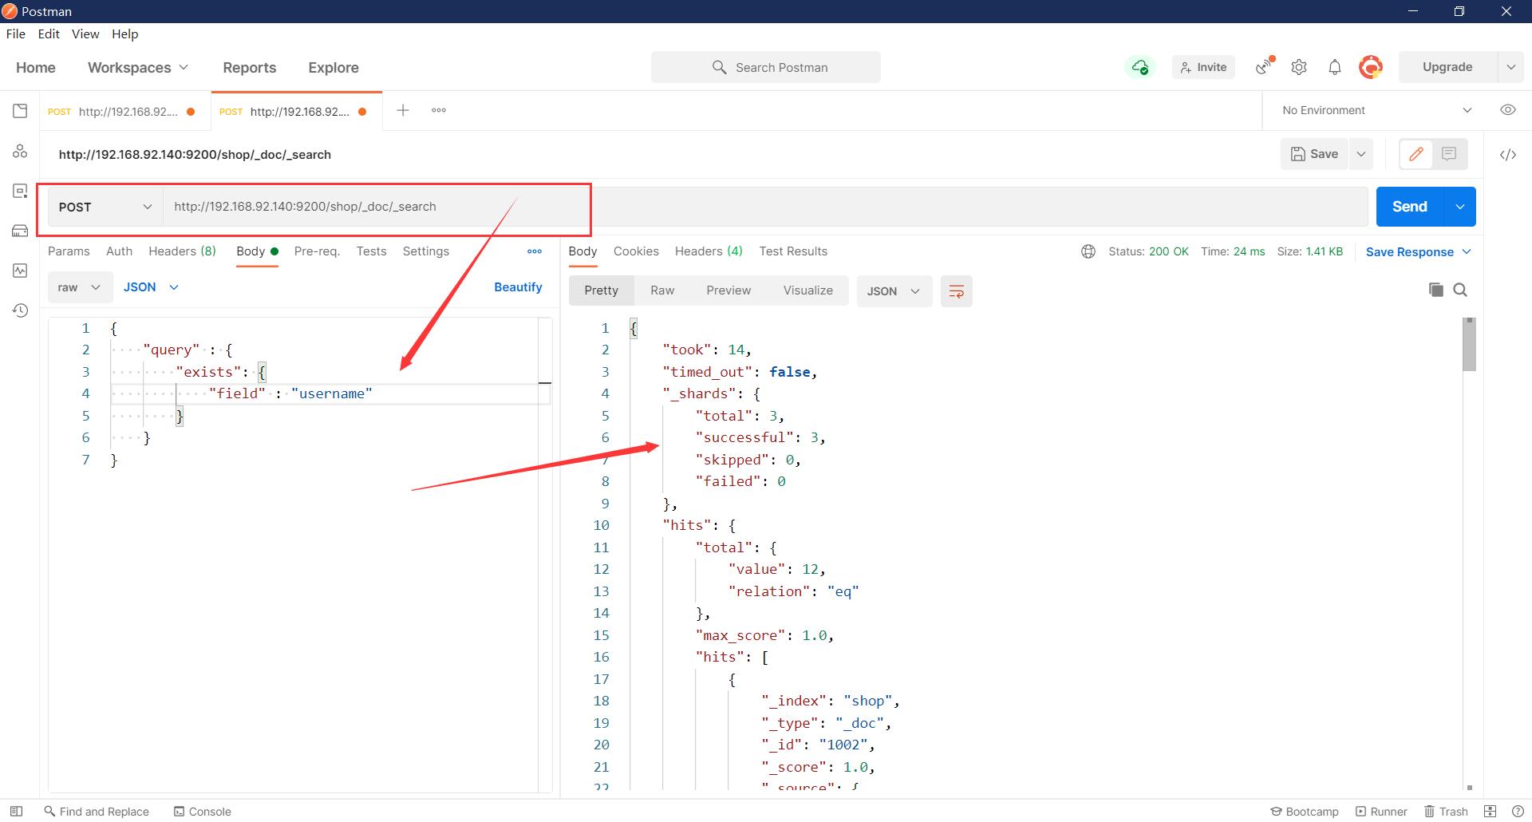This screenshot has width=1532, height=822.
Task: Click the Beautify link
Action: point(518,287)
